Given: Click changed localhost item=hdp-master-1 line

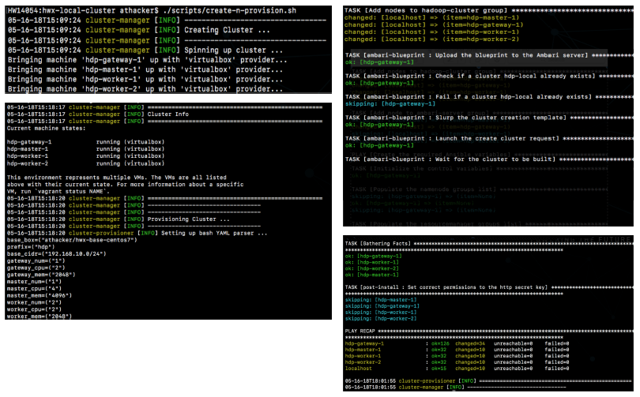Looking at the screenshot, I should point(432,17).
